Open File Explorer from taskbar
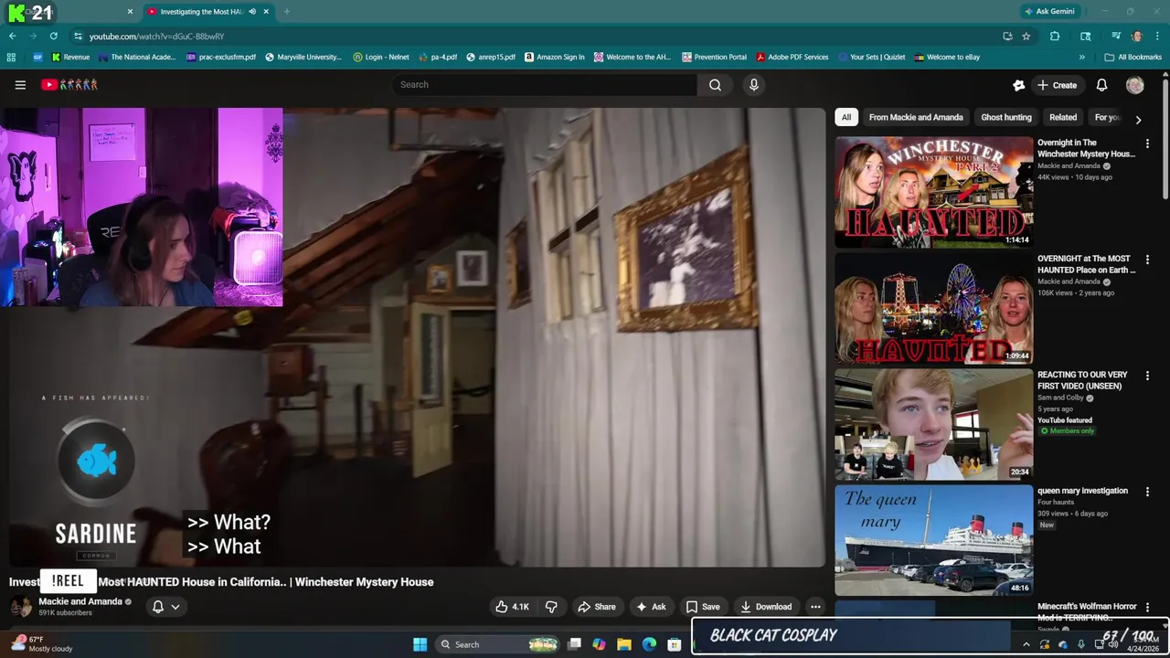1170x658 pixels. pyautogui.click(x=623, y=644)
